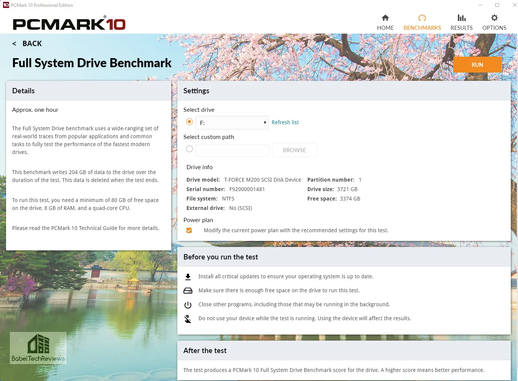Click the PCMark 10 Technical Guide sentence
This screenshot has height=381, width=518.
(85, 228)
